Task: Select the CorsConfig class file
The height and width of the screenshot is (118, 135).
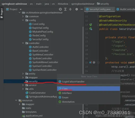Action: [37, 24]
